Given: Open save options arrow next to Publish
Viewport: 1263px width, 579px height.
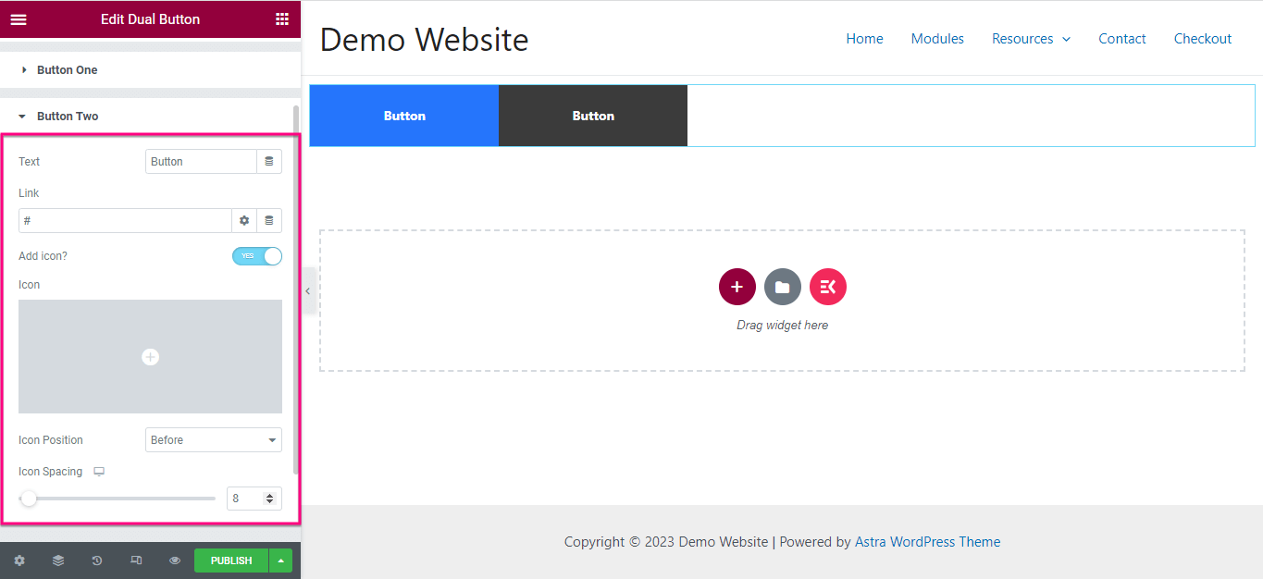Looking at the screenshot, I should tap(280, 561).
